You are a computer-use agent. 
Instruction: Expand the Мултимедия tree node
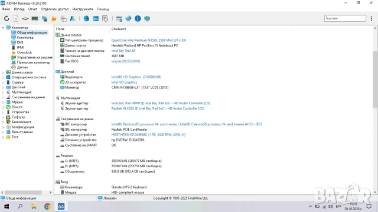(3, 92)
